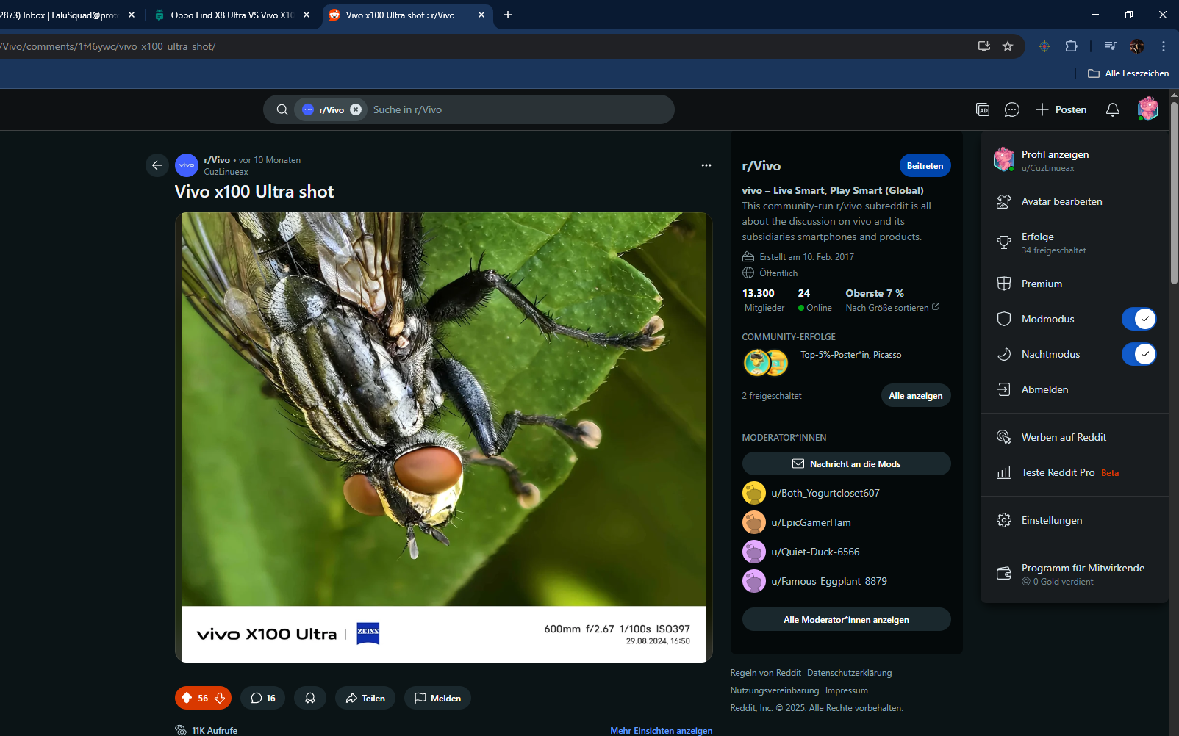Click the r/Vivo sidebar title
Screen dimensions: 1179x736
coord(761,166)
